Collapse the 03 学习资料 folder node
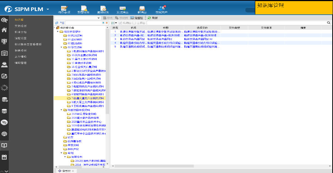The image size is (333, 173). [x=61, y=47]
